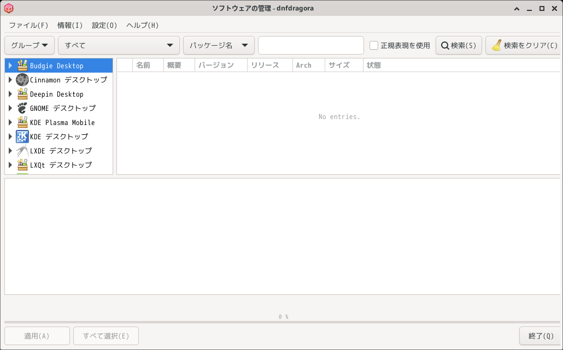This screenshot has height=350, width=563.
Task: Expand the KDE Plasma Mobile tree node
Action: click(x=10, y=122)
